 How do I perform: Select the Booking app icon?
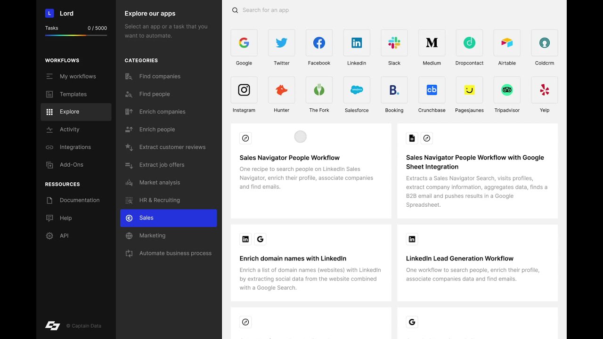394,90
